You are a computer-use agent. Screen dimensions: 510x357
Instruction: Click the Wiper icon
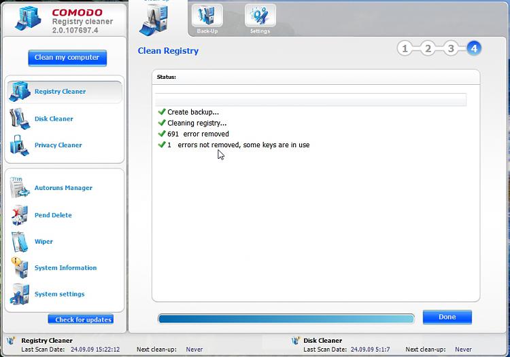click(x=20, y=242)
